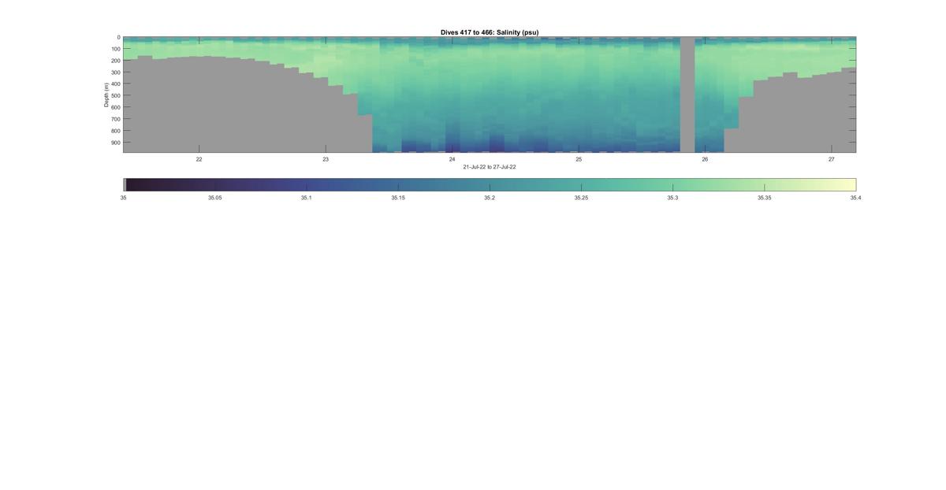
Task: Pick the teal middle of the colorbar
Action: click(x=490, y=185)
